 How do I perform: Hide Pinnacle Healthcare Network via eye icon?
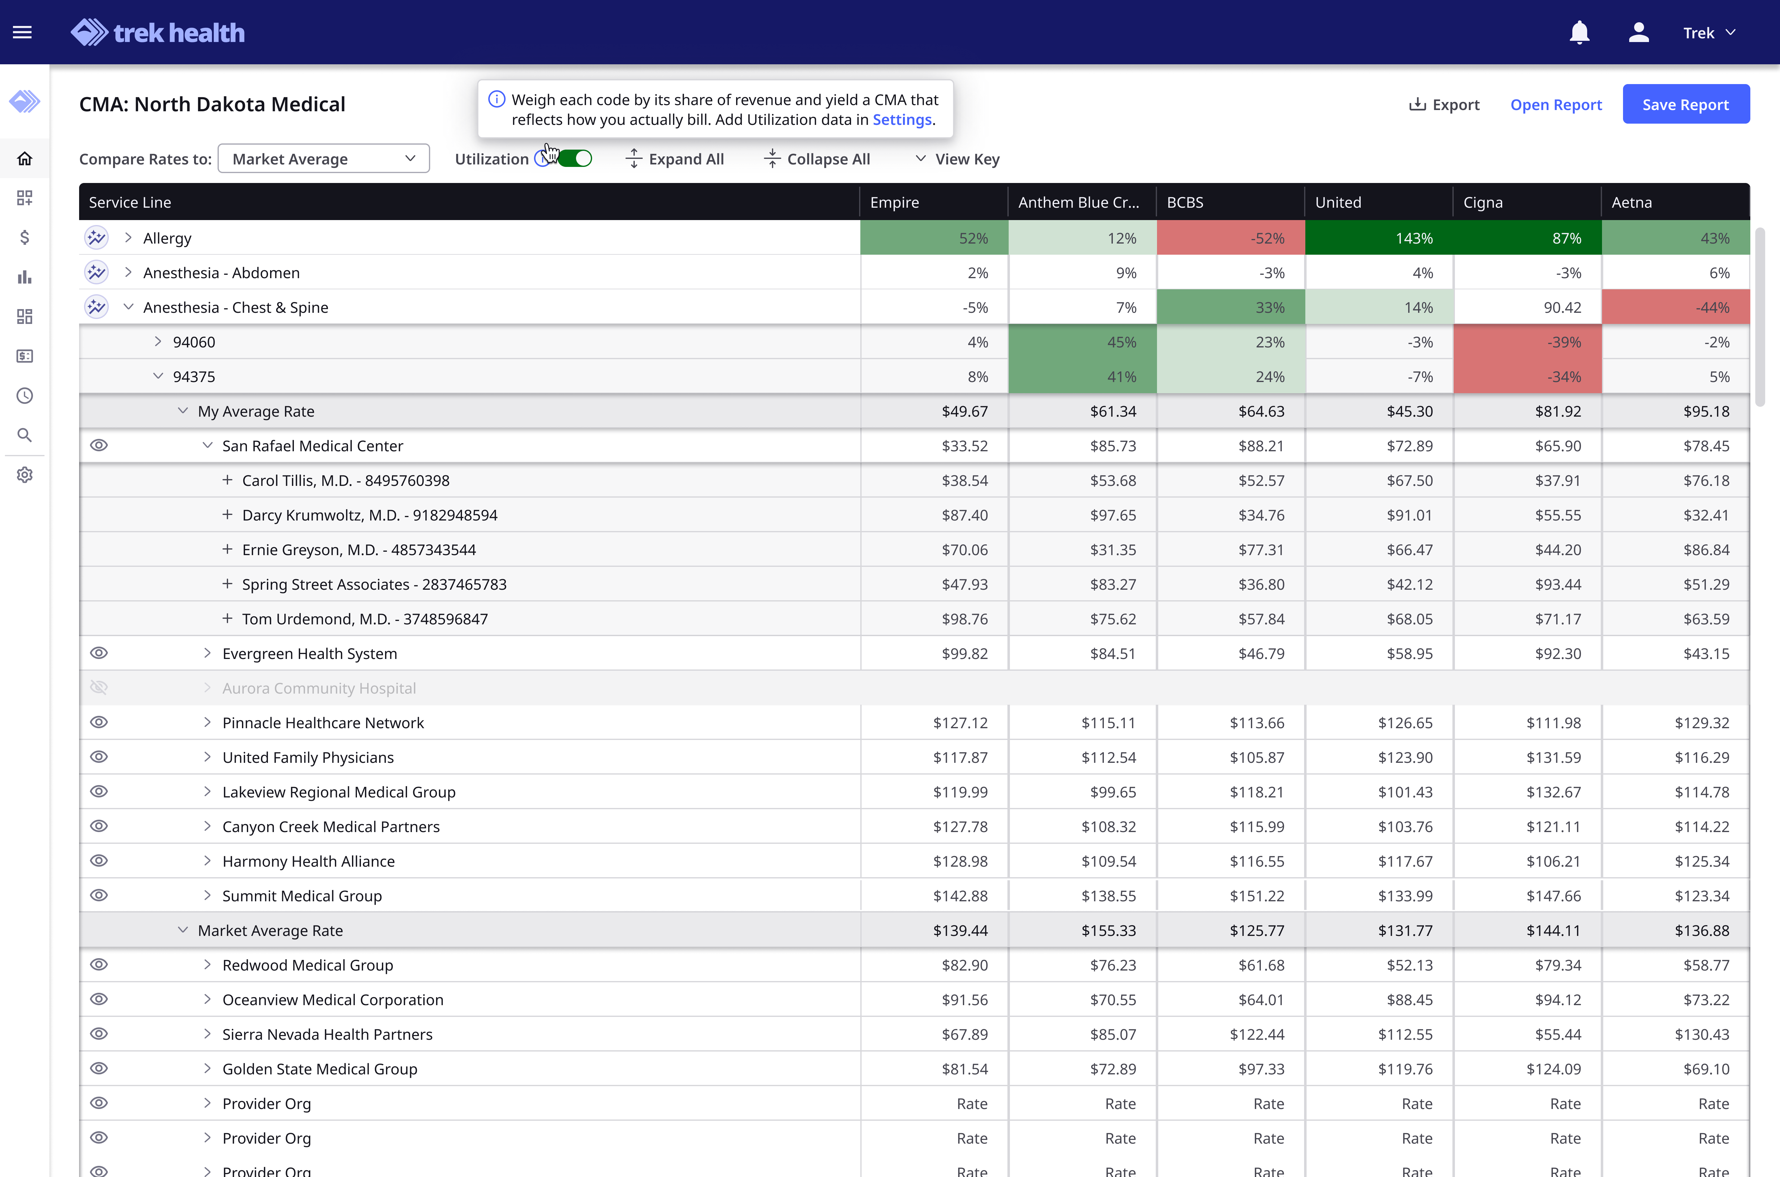(x=99, y=722)
